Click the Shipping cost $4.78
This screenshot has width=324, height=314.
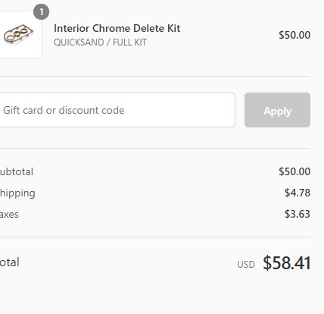298,193
